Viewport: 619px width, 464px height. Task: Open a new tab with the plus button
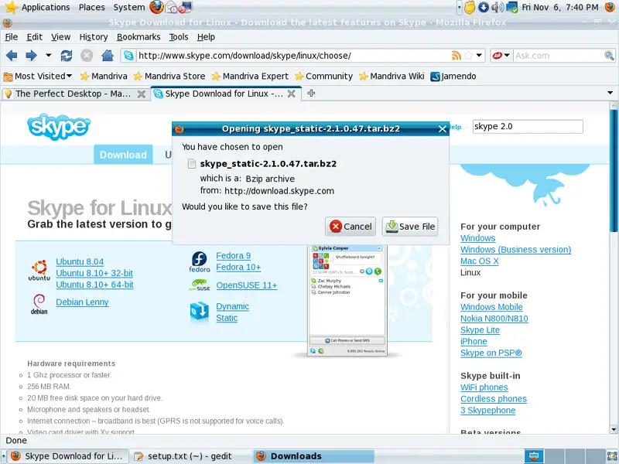[311, 93]
